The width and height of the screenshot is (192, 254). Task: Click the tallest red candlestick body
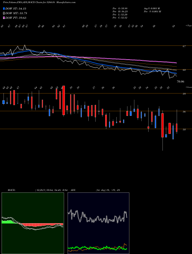pyautogui.click(x=64, y=100)
